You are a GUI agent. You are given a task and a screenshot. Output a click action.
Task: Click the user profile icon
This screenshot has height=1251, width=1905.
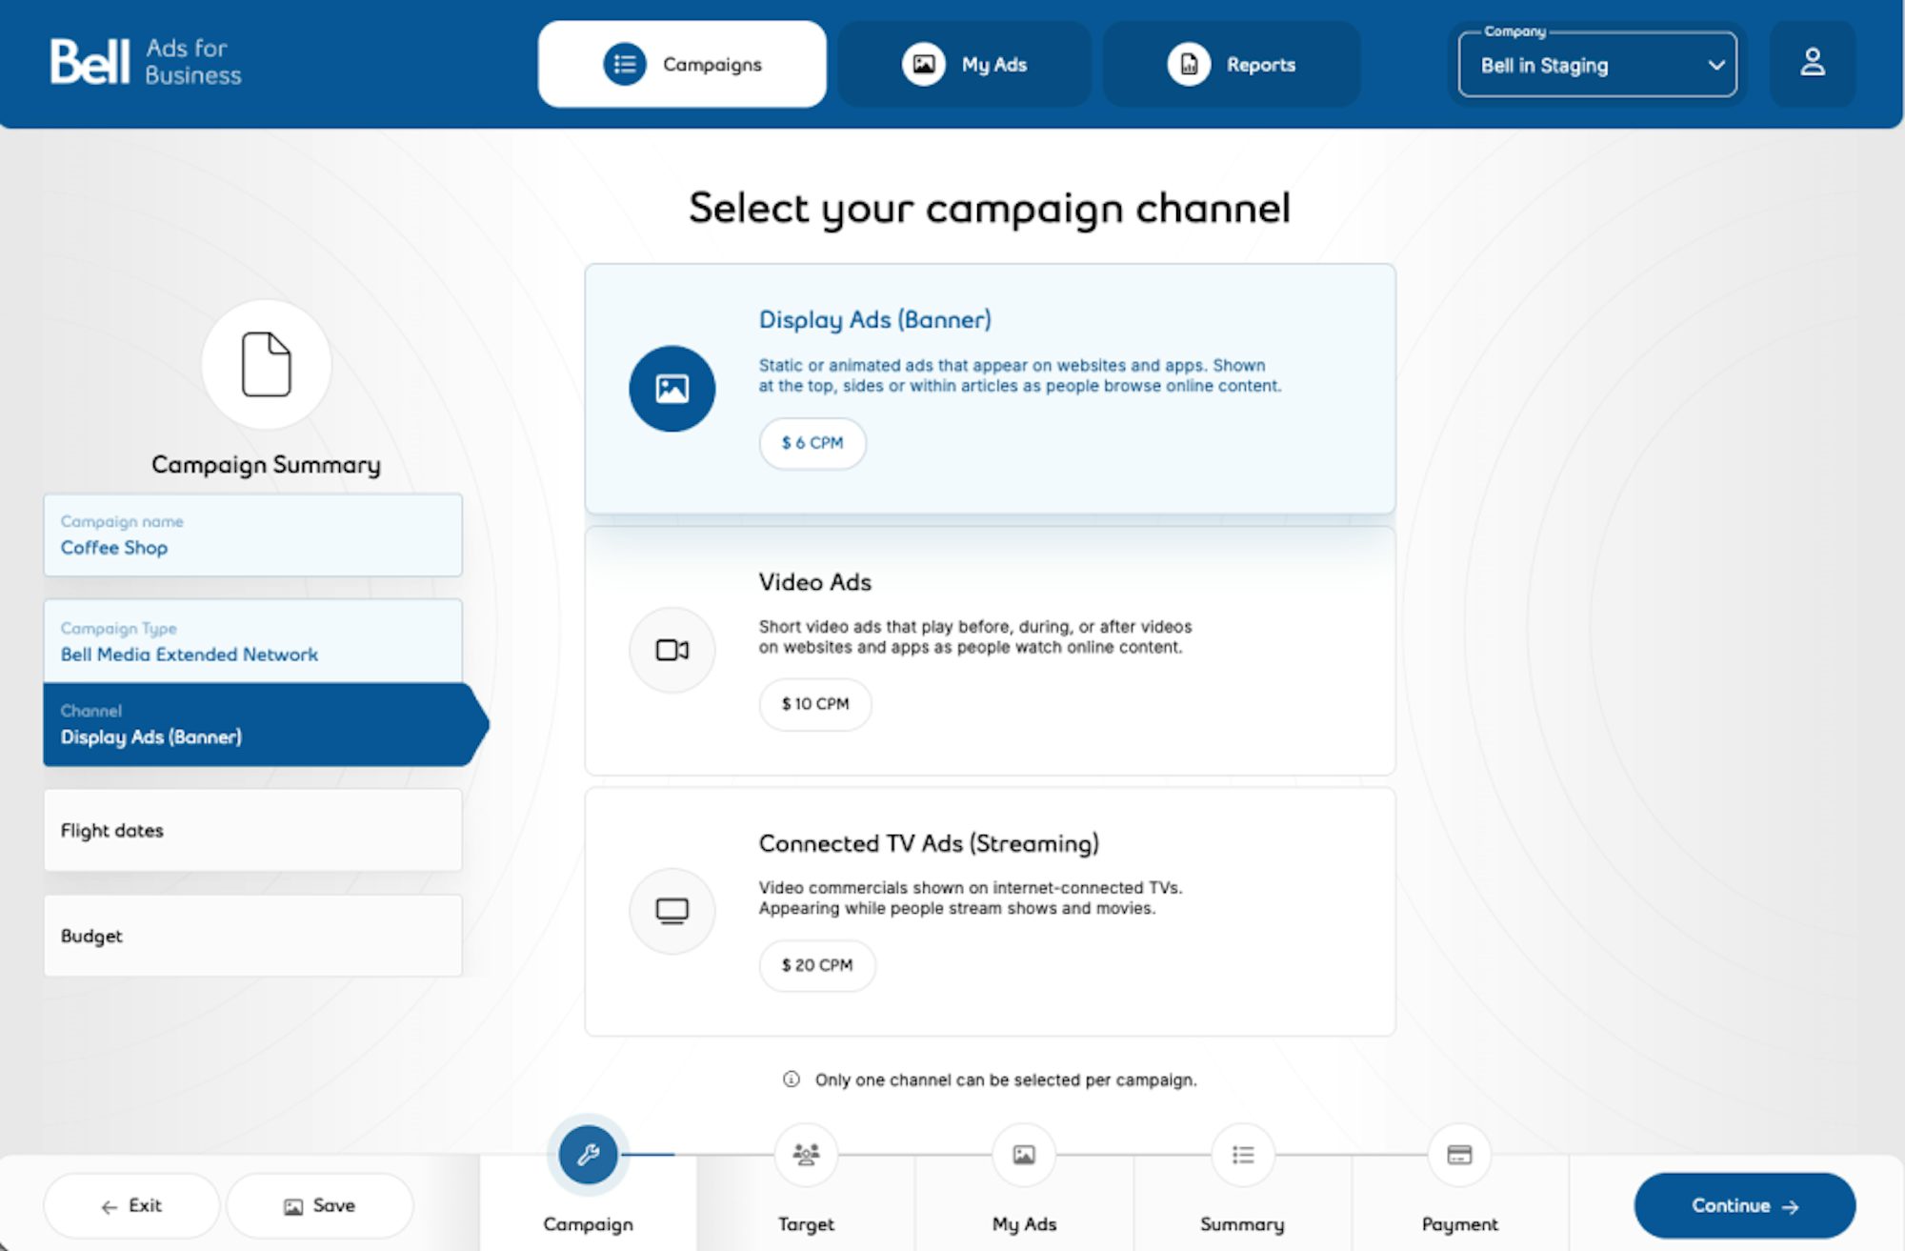click(1812, 64)
